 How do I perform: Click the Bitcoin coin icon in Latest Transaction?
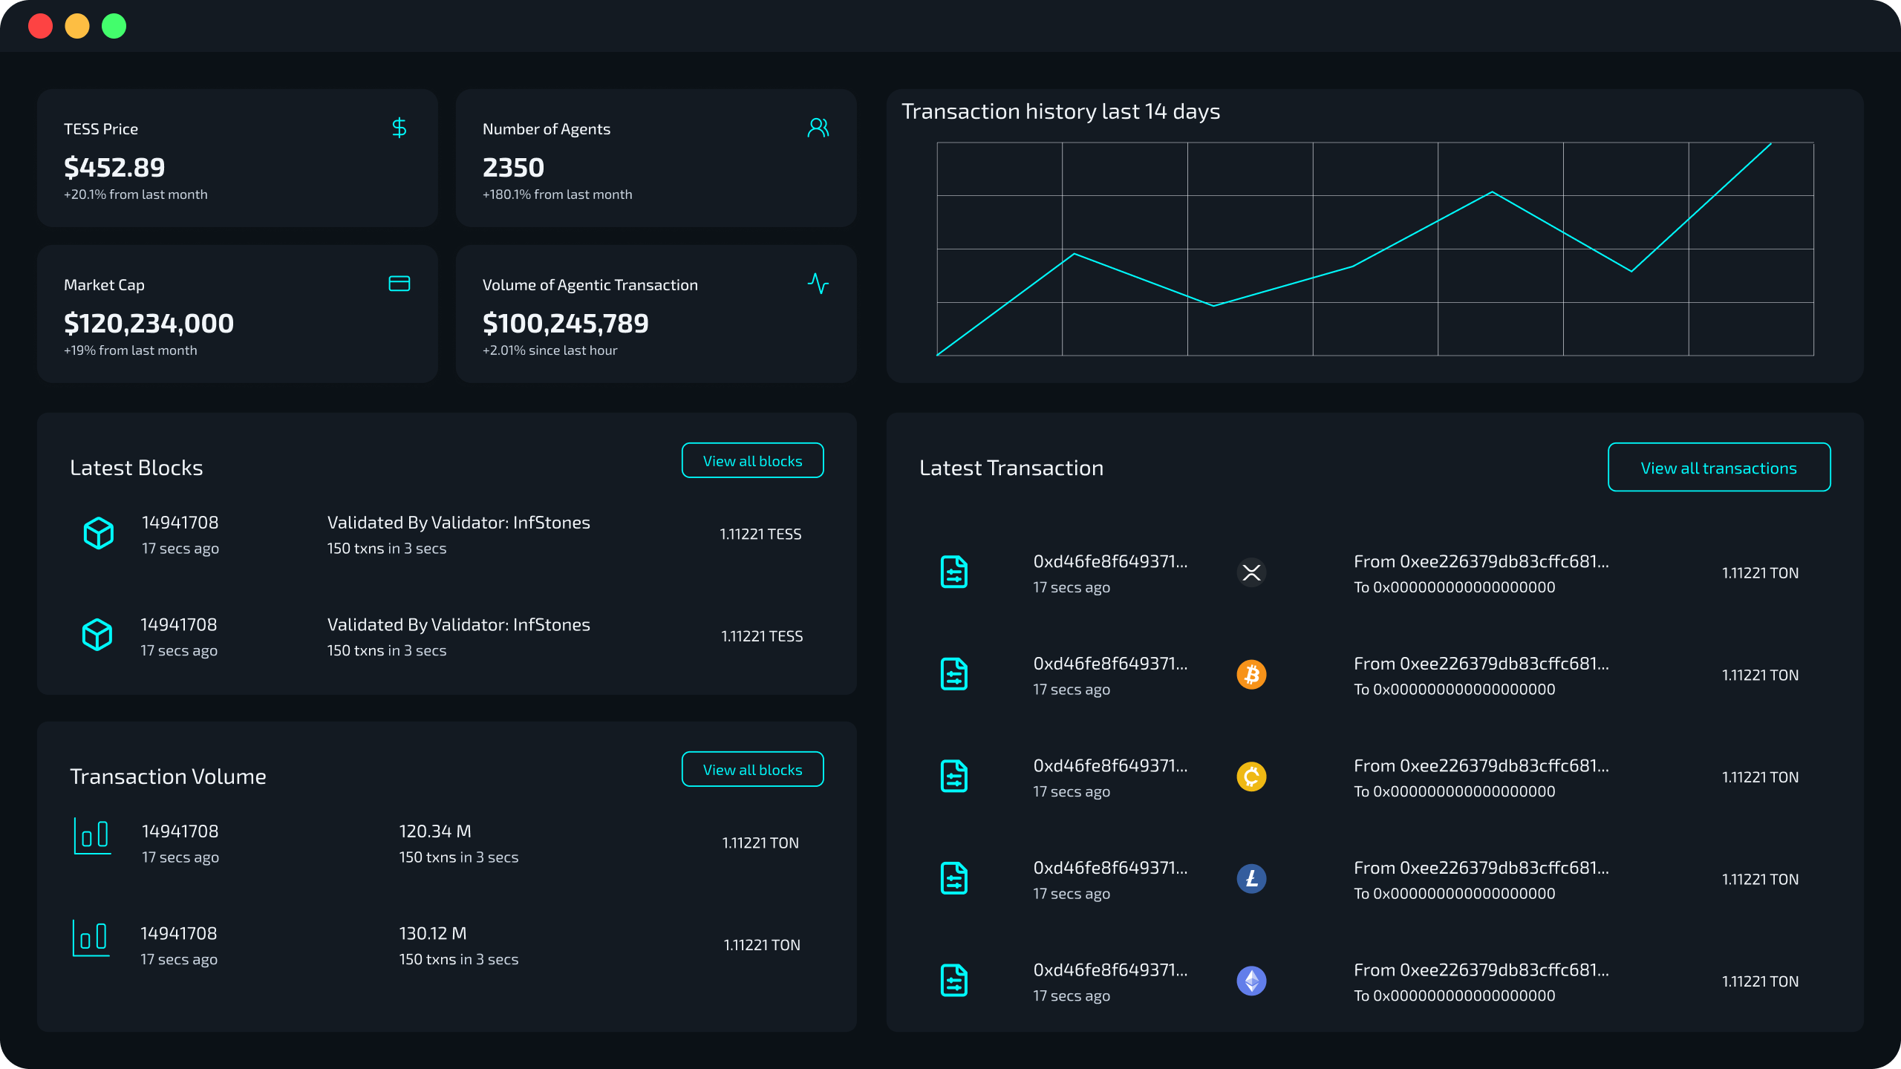pos(1251,675)
